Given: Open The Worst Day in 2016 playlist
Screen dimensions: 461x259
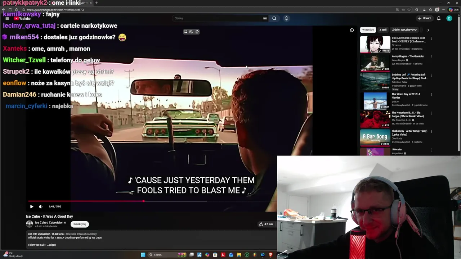Looking at the screenshot, I should click(375, 100).
